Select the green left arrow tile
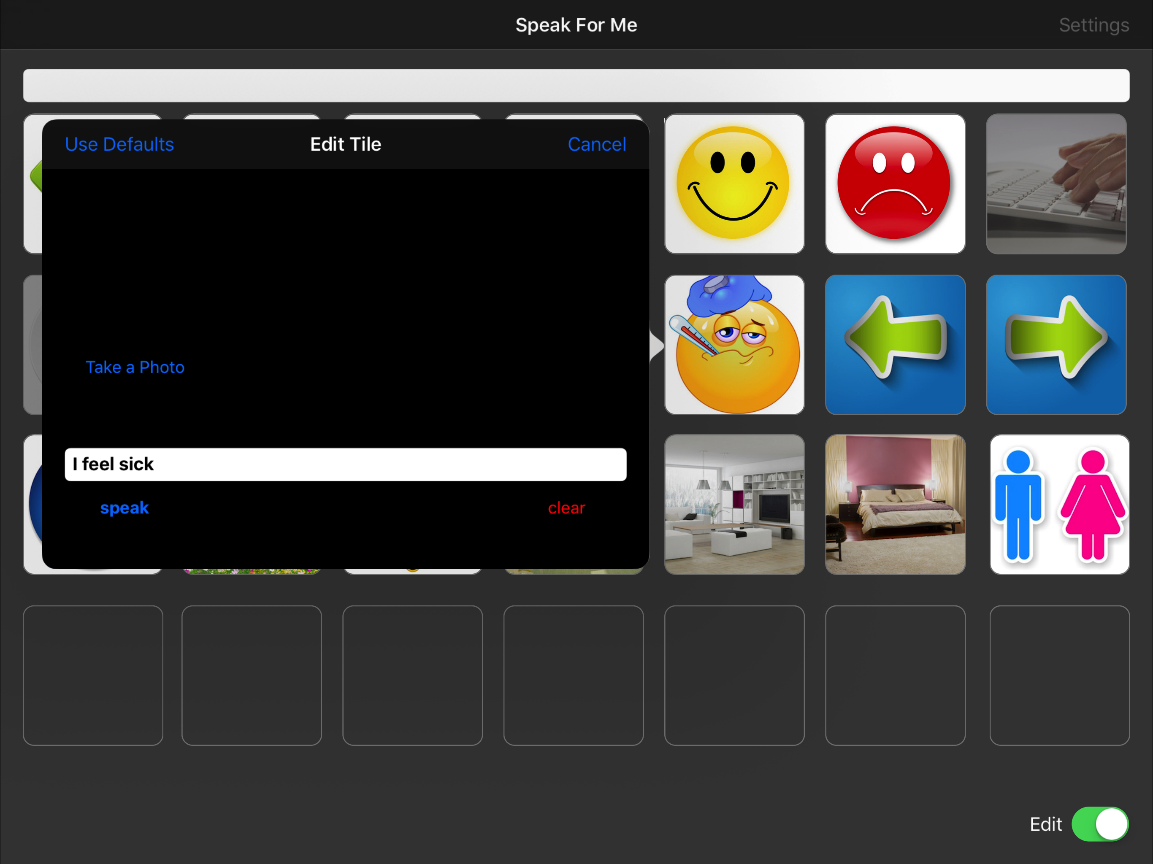Image resolution: width=1153 pixels, height=864 pixels. tap(895, 345)
